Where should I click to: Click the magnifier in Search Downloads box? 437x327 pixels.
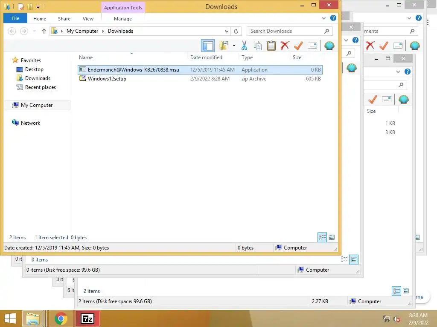(326, 31)
